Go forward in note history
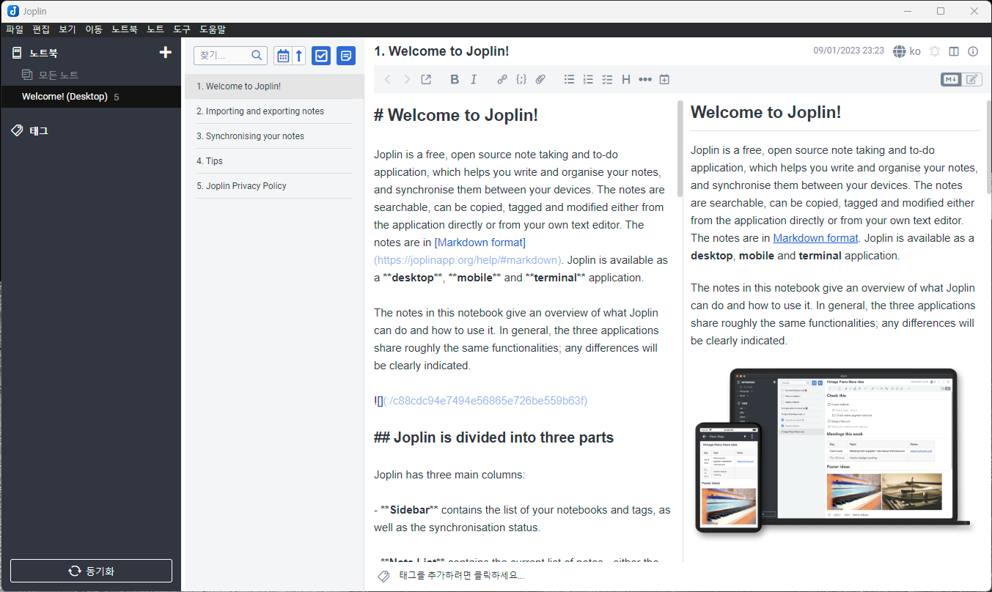 [407, 79]
